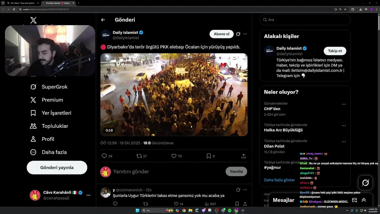This screenshot has width=380, height=214.
Task: Expand the Daha fazla sidebar menu
Action: pos(48,152)
